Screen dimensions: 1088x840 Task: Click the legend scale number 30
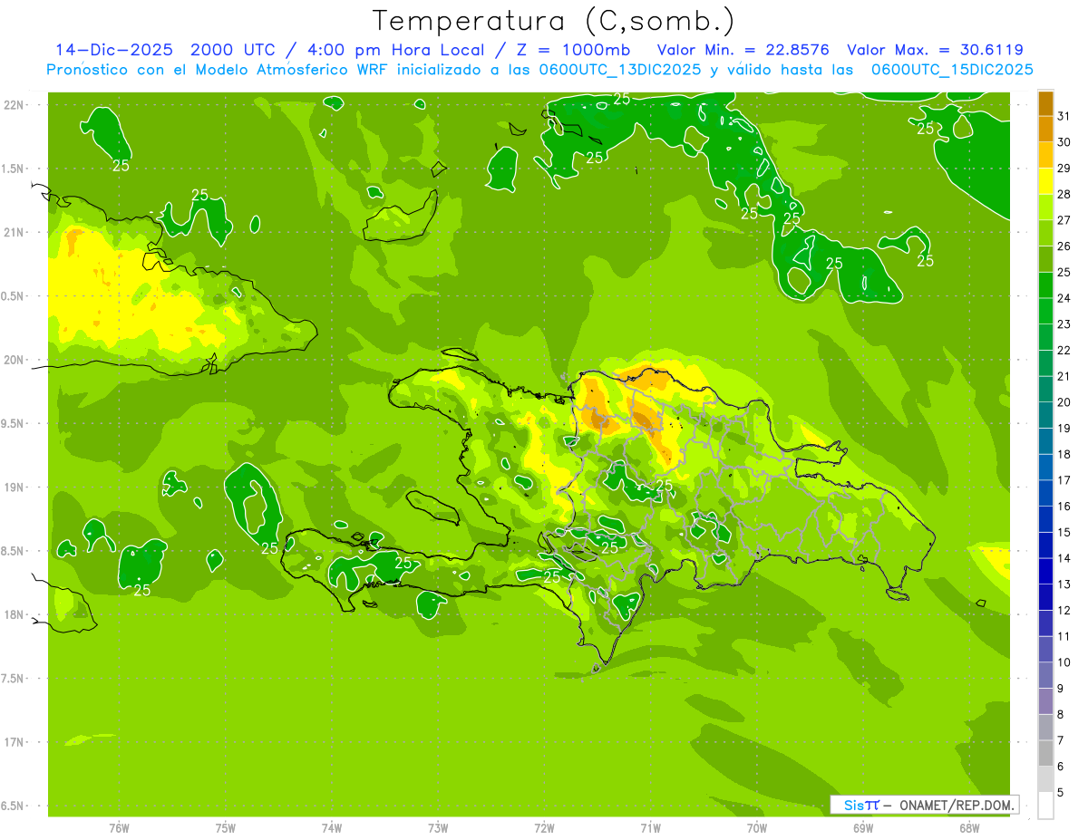(1064, 142)
